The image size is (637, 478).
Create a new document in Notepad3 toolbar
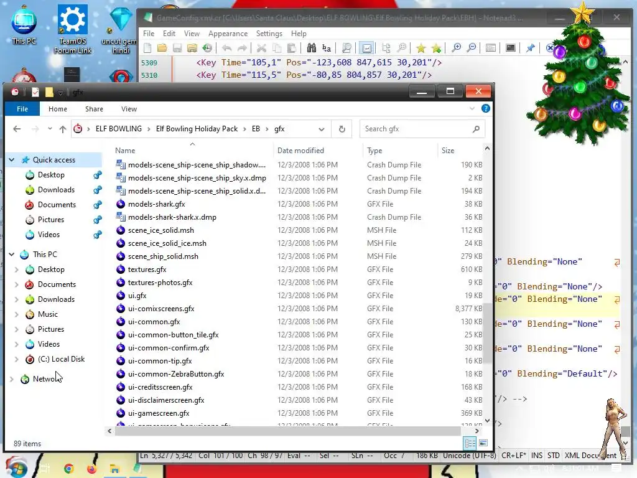tap(147, 49)
